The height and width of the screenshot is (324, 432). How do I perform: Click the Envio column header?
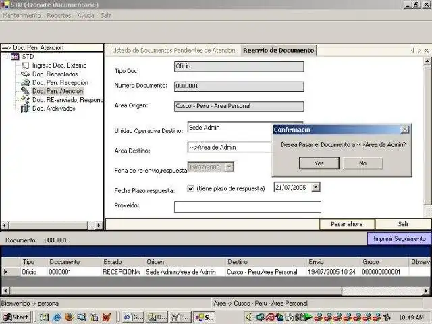[333, 262]
